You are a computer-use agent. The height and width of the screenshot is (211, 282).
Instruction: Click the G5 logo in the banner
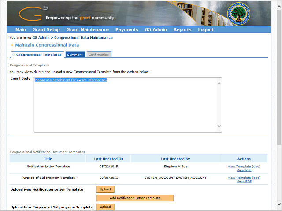coord(33,13)
